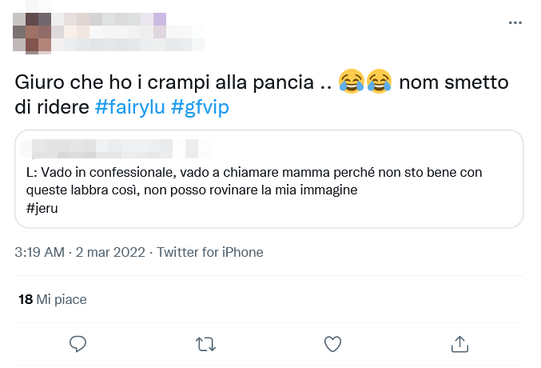Screen dimensions: 541x368
Task: Open the 3:19 AM timestamp link
Action: coord(39,252)
